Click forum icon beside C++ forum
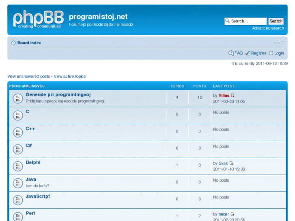295x221 pixels. pos(18,132)
